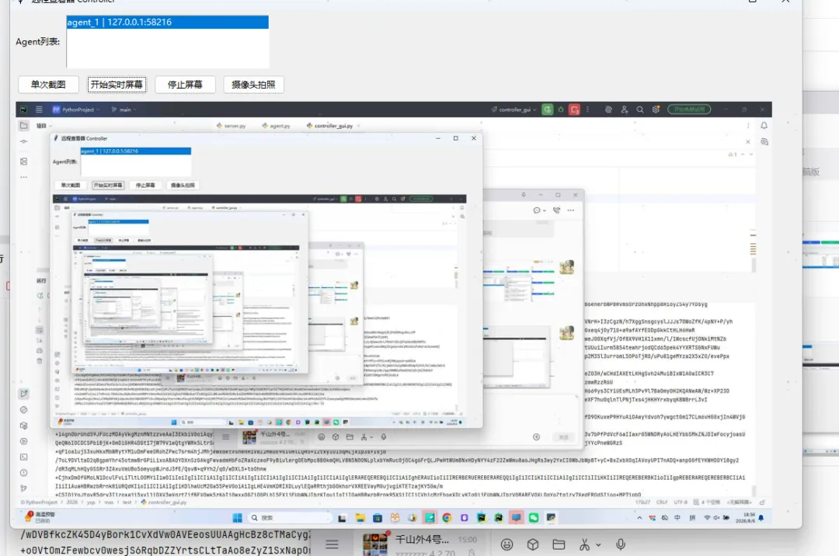The width and height of the screenshot is (839, 556).
Task: Toggle Terminal icon in outermost streamed bottom-left sidebar
Action: click(23, 457)
